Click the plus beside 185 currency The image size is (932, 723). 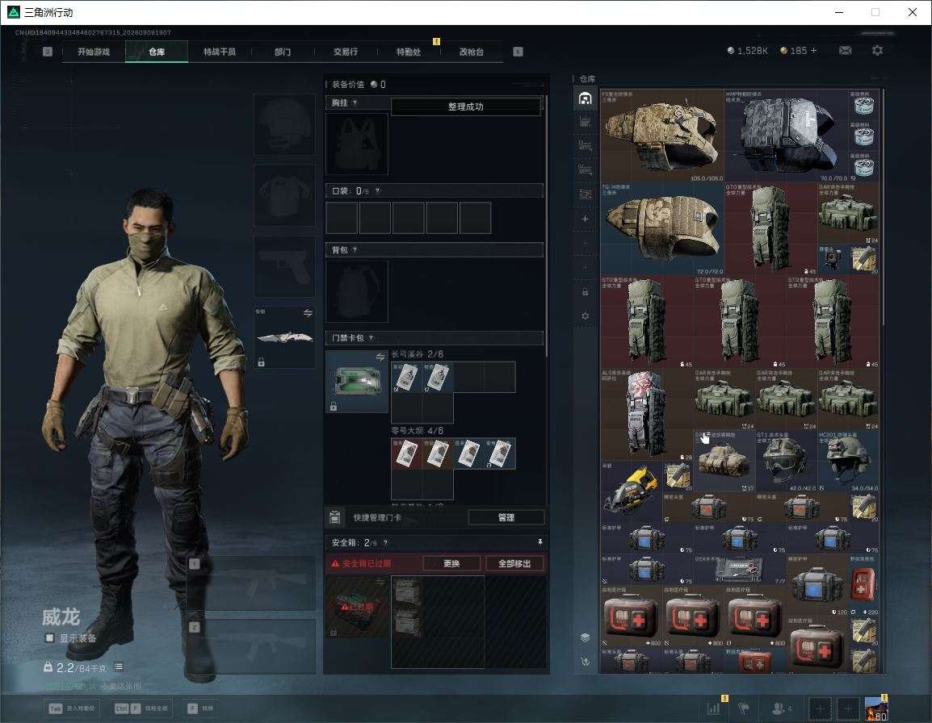[x=814, y=51]
